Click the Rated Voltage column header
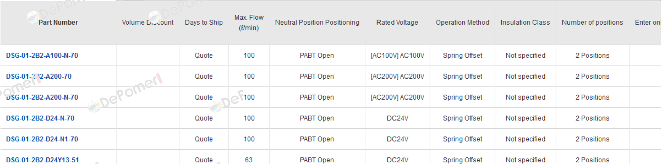Viewport: 662px width, 164px height. [397, 23]
